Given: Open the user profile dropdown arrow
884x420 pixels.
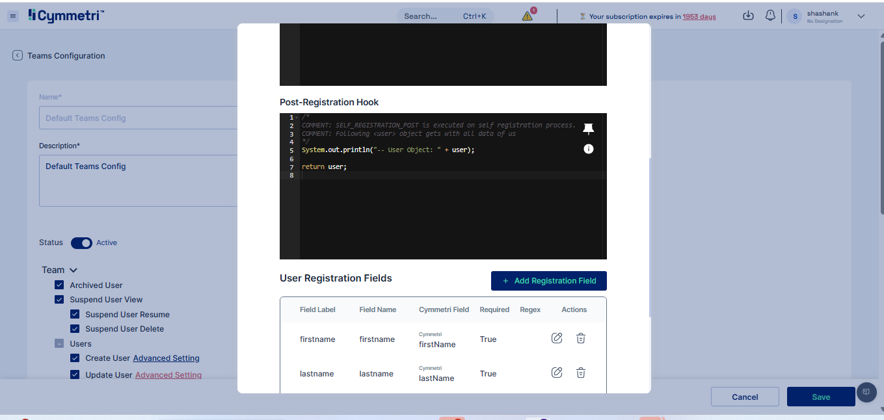Looking at the screenshot, I should [x=861, y=16].
